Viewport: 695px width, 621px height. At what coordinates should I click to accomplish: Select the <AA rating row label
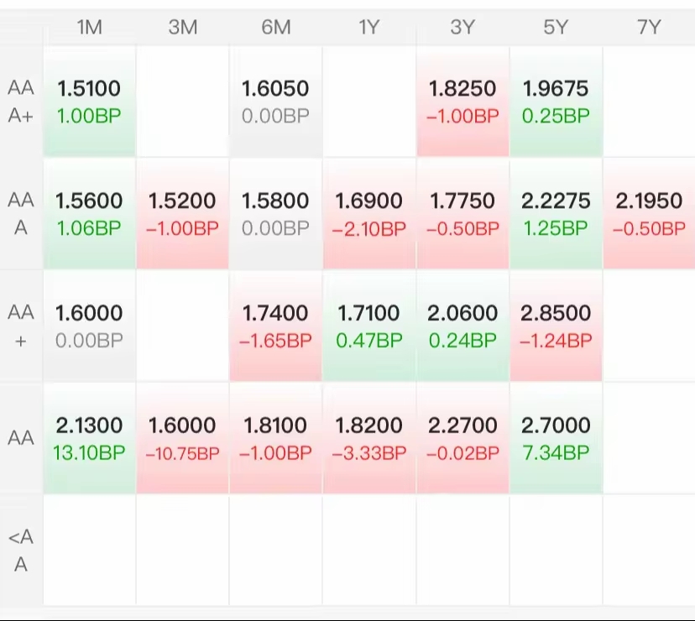21,551
